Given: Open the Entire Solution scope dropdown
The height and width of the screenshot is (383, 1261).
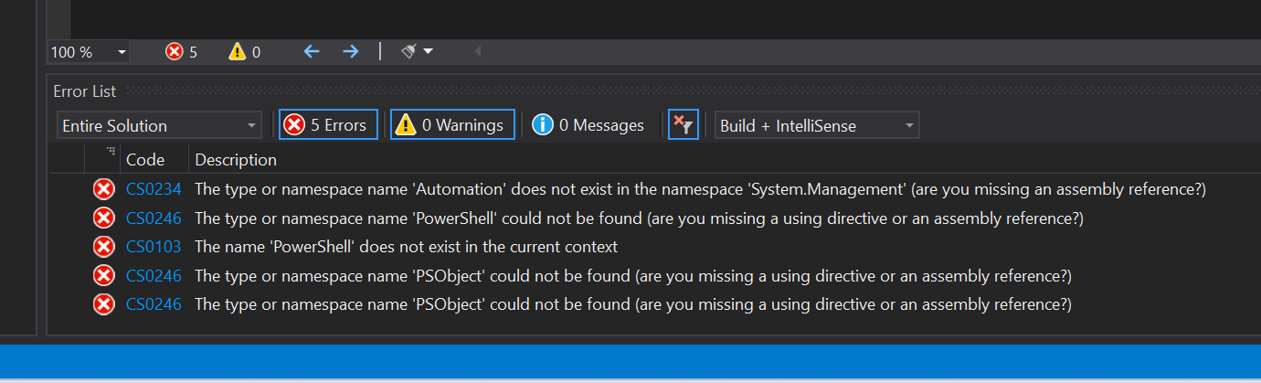Looking at the screenshot, I should point(159,125).
